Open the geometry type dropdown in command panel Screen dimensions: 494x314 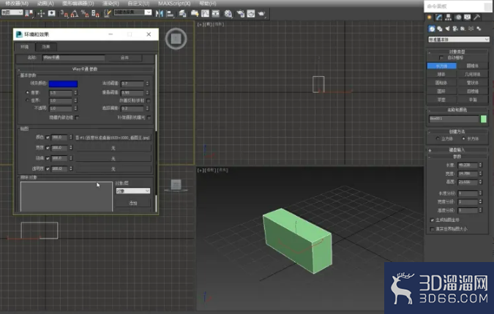click(459, 40)
